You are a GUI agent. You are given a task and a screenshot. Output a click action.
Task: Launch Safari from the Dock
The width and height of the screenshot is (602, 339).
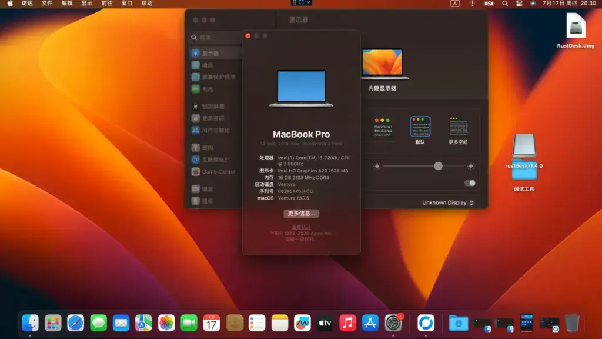tap(75, 323)
